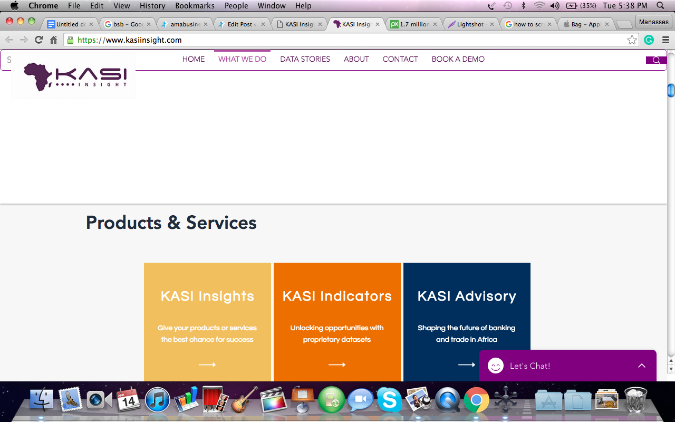This screenshot has height=422, width=675.
Task: Launch Keynote from the Dock
Action: click(x=303, y=399)
